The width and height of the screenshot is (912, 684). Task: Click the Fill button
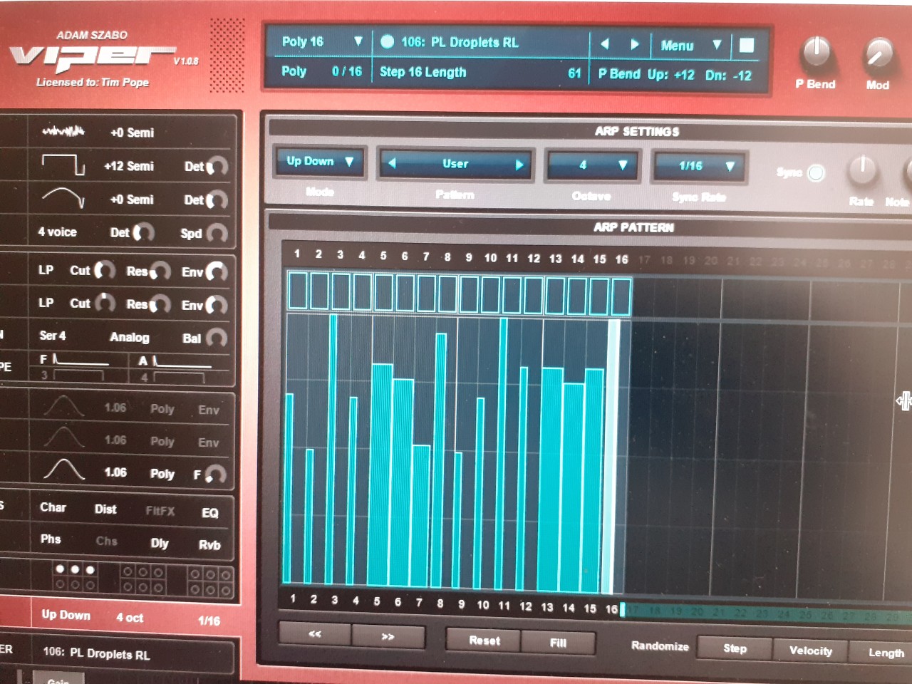point(558,643)
